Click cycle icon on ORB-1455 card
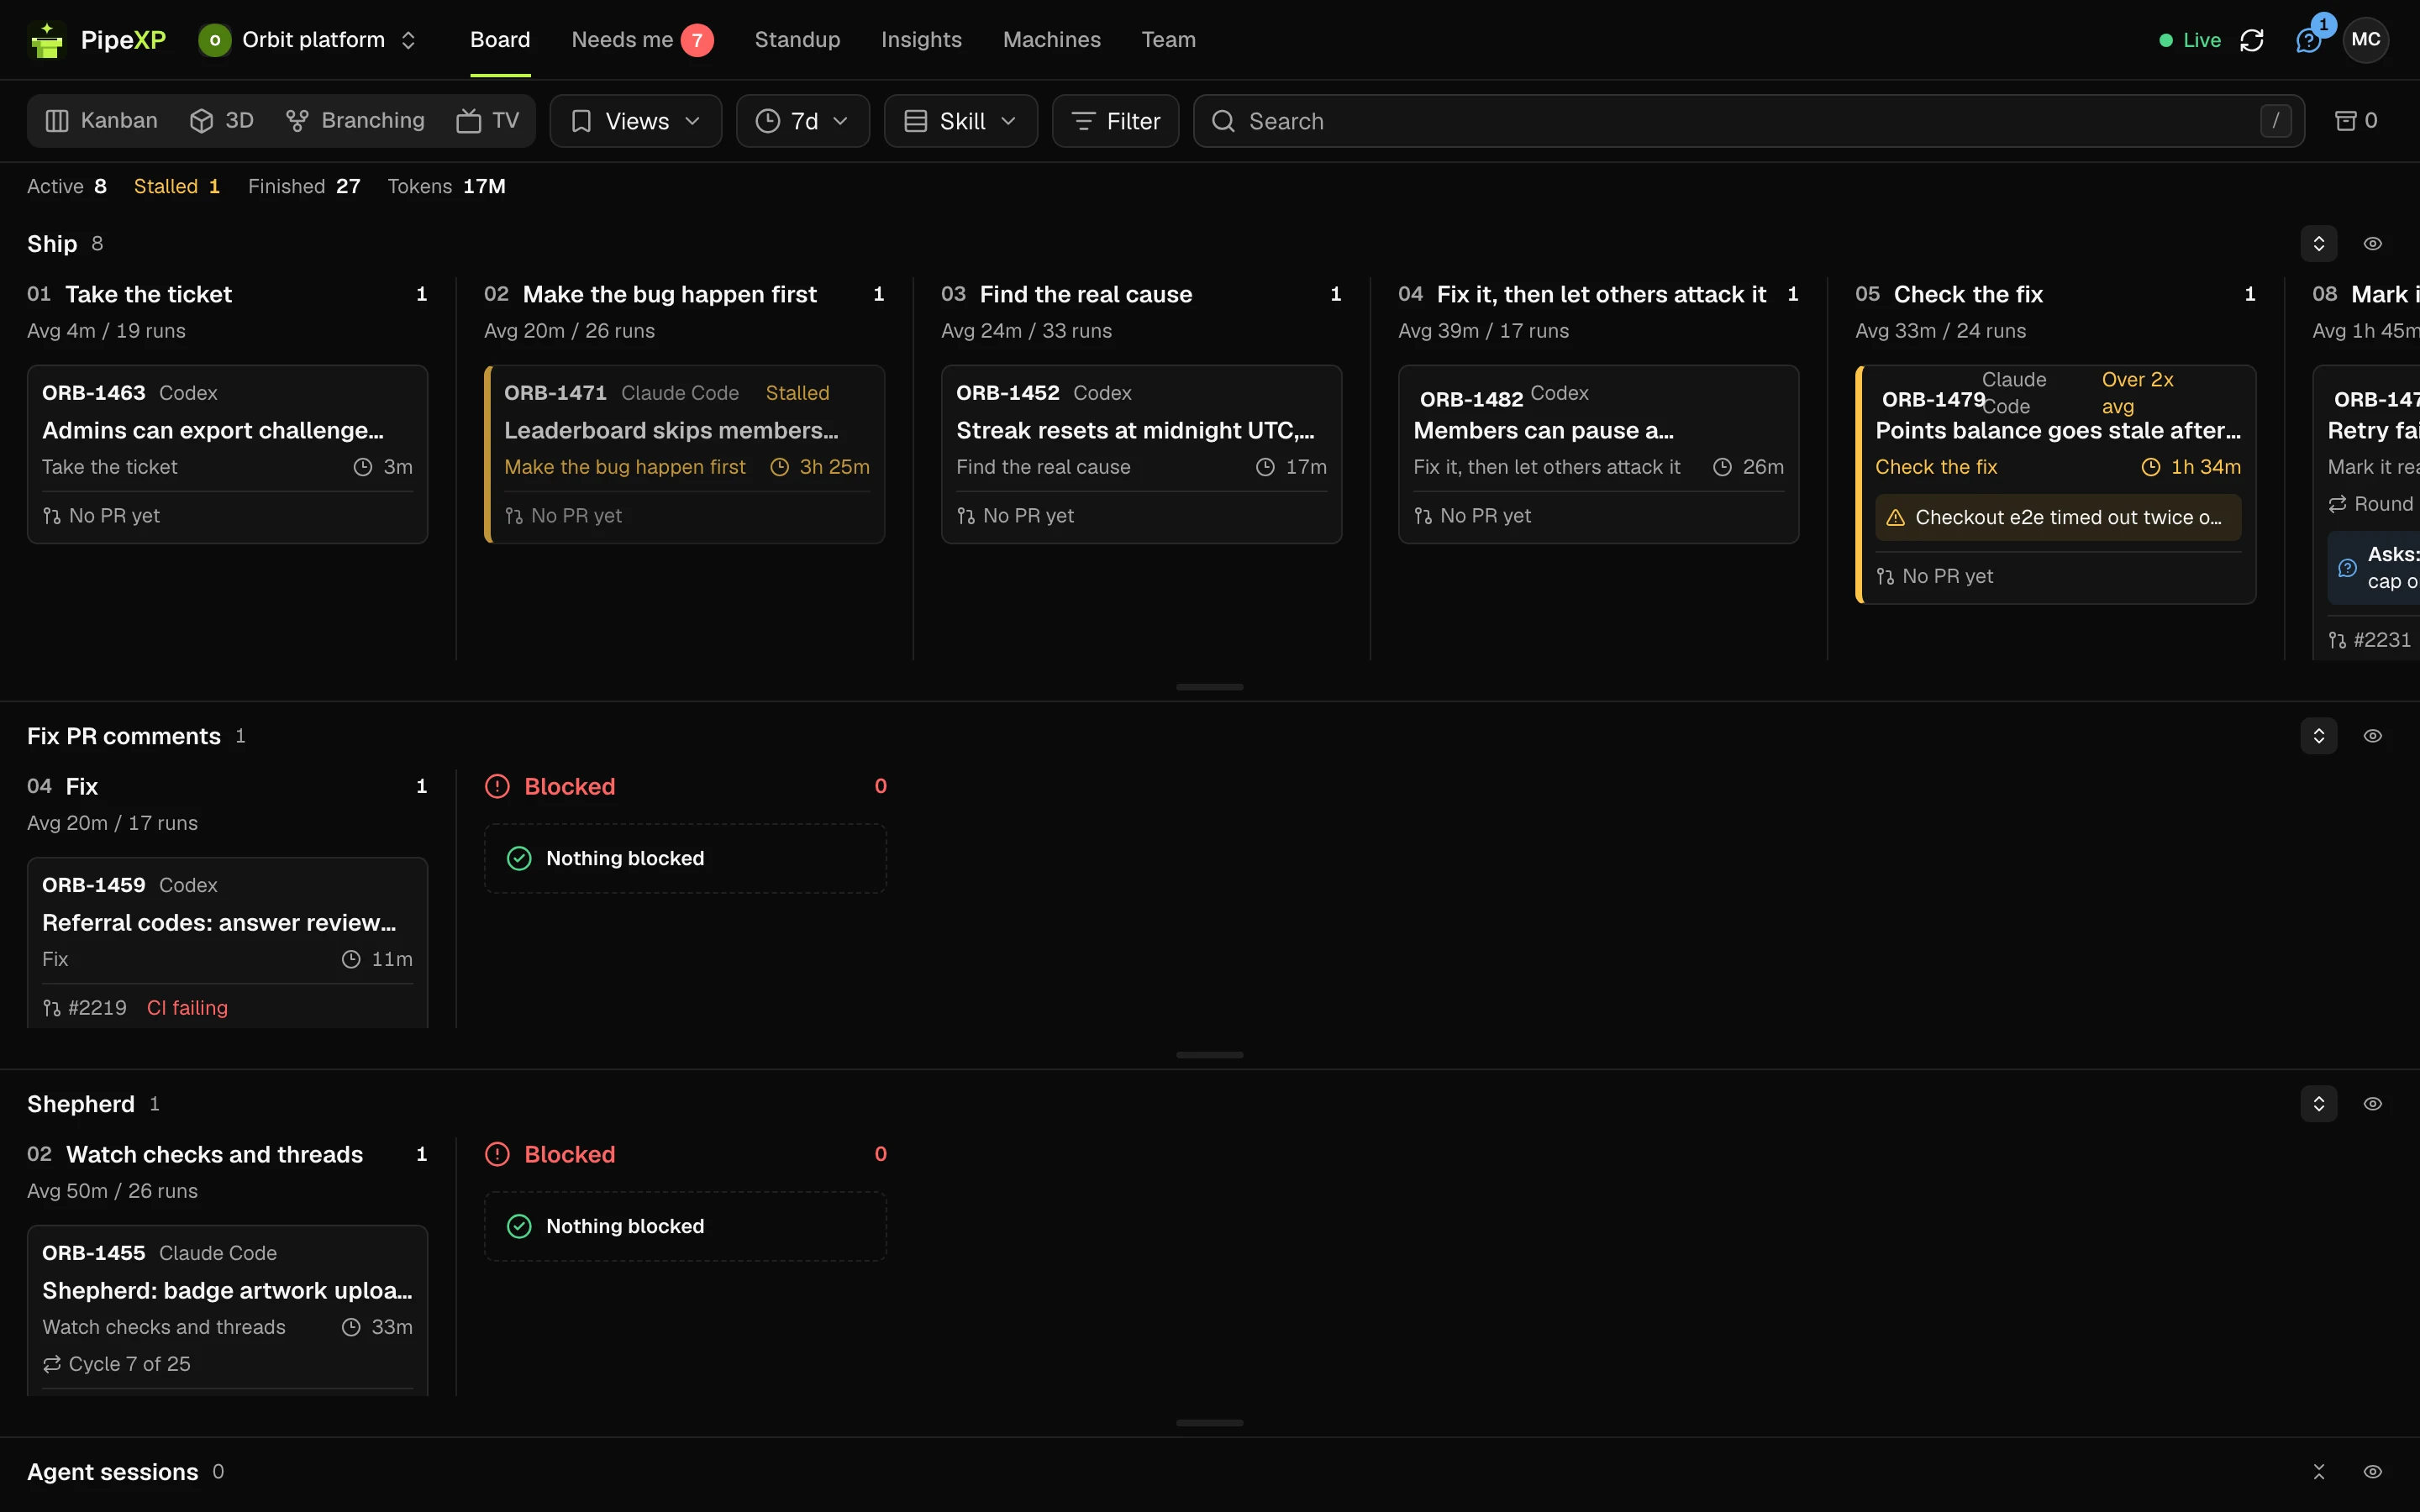The width and height of the screenshot is (2420, 1512). (x=52, y=1364)
